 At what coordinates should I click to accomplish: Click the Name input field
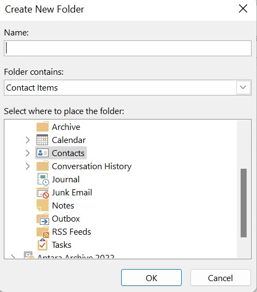[128, 48]
